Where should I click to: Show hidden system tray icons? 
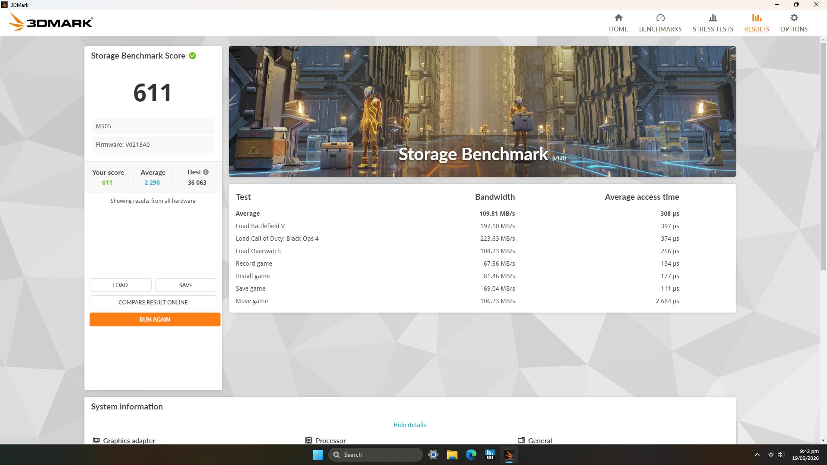(x=757, y=455)
